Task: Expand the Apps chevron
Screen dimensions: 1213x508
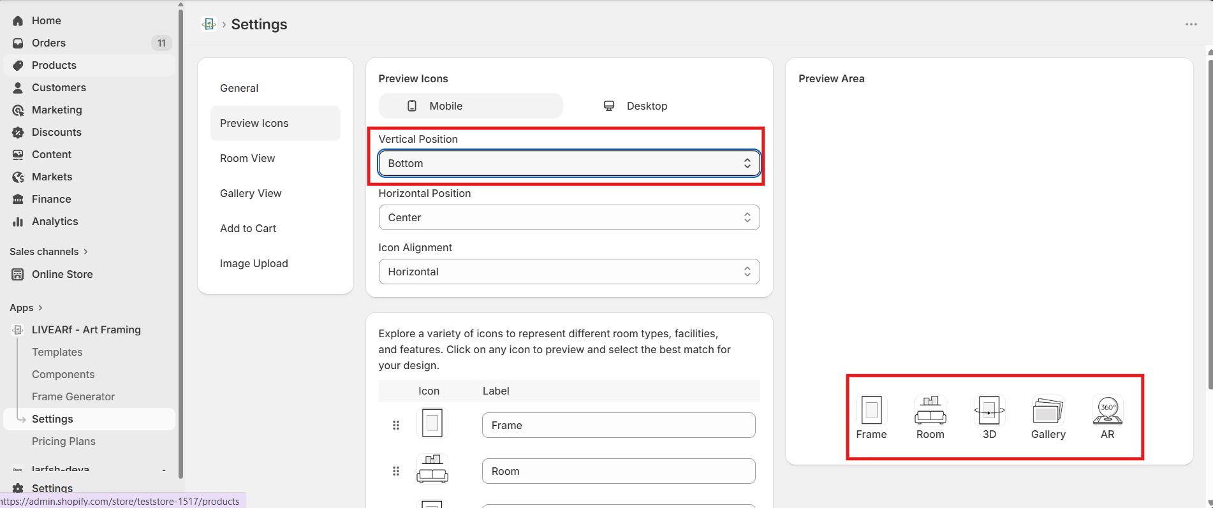Action: click(x=40, y=308)
